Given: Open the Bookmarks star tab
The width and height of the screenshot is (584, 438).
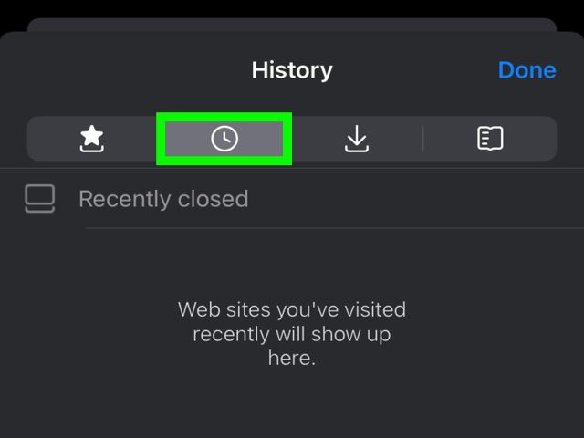Looking at the screenshot, I should point(91,139).
